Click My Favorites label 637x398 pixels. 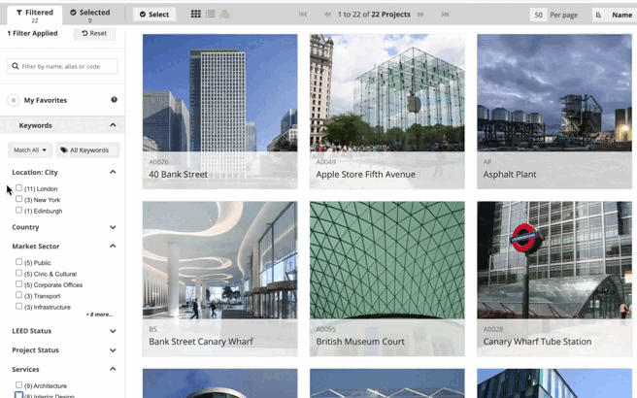pyautogui.click(x=46, y=100)
